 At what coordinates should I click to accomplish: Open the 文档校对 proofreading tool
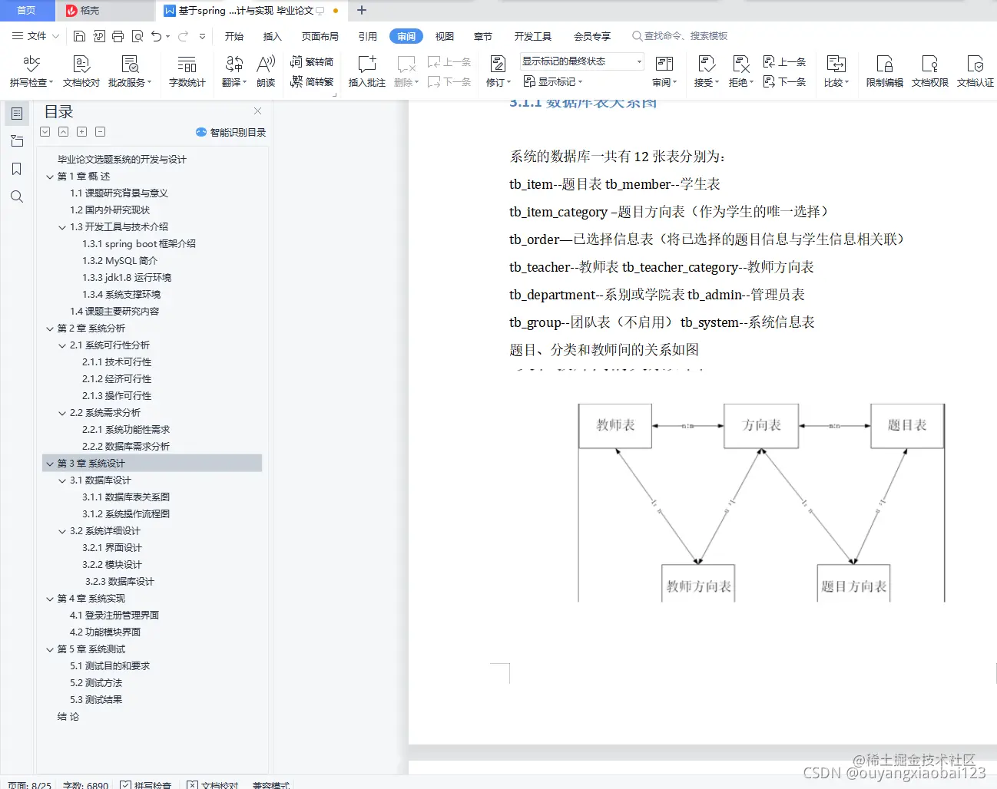tap(80, 69)
